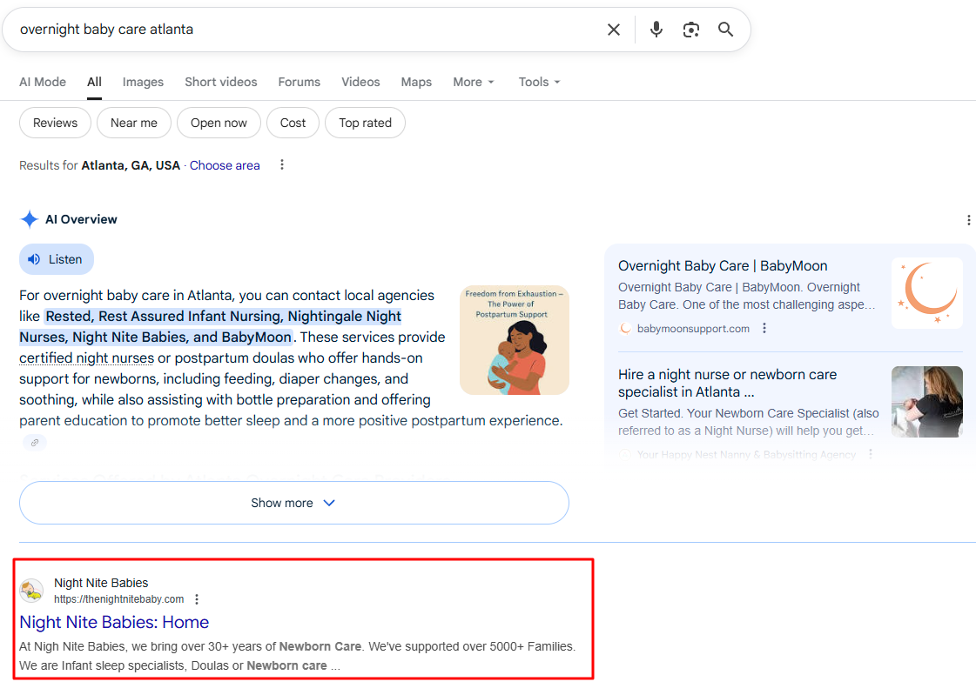Click the certified night nurses underlined link

tap(86, 358)
